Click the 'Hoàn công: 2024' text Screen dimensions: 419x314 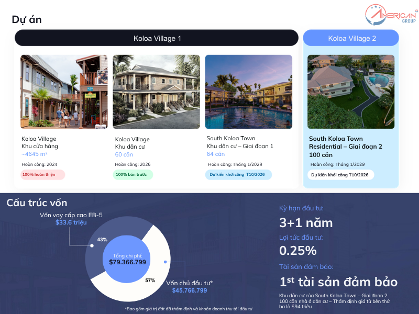(x=39, y=164)
